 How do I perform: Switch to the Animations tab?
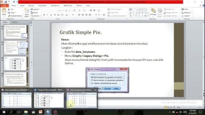(55, 6)
